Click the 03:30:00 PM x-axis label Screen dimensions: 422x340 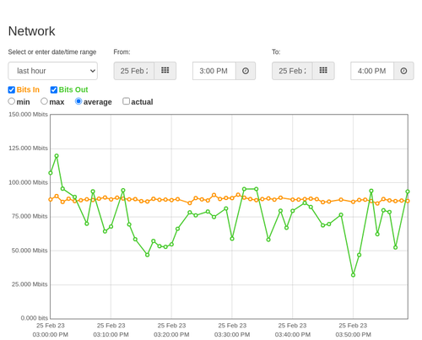232,335
